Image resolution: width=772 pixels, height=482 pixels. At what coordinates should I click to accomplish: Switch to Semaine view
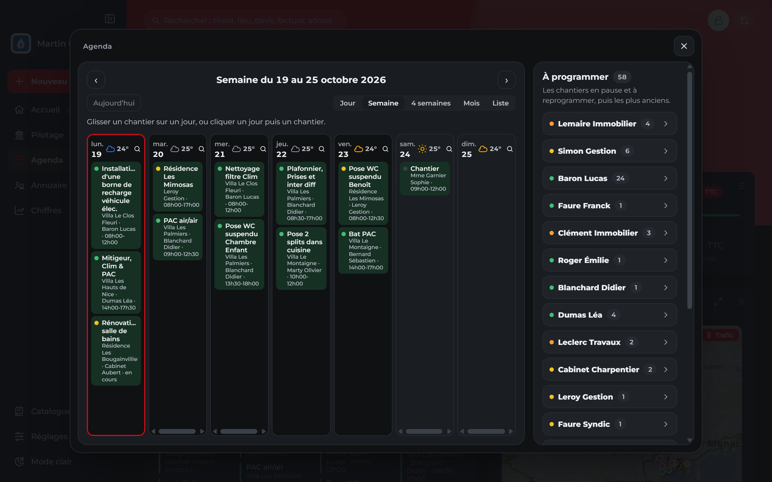[x=383, y=103]
